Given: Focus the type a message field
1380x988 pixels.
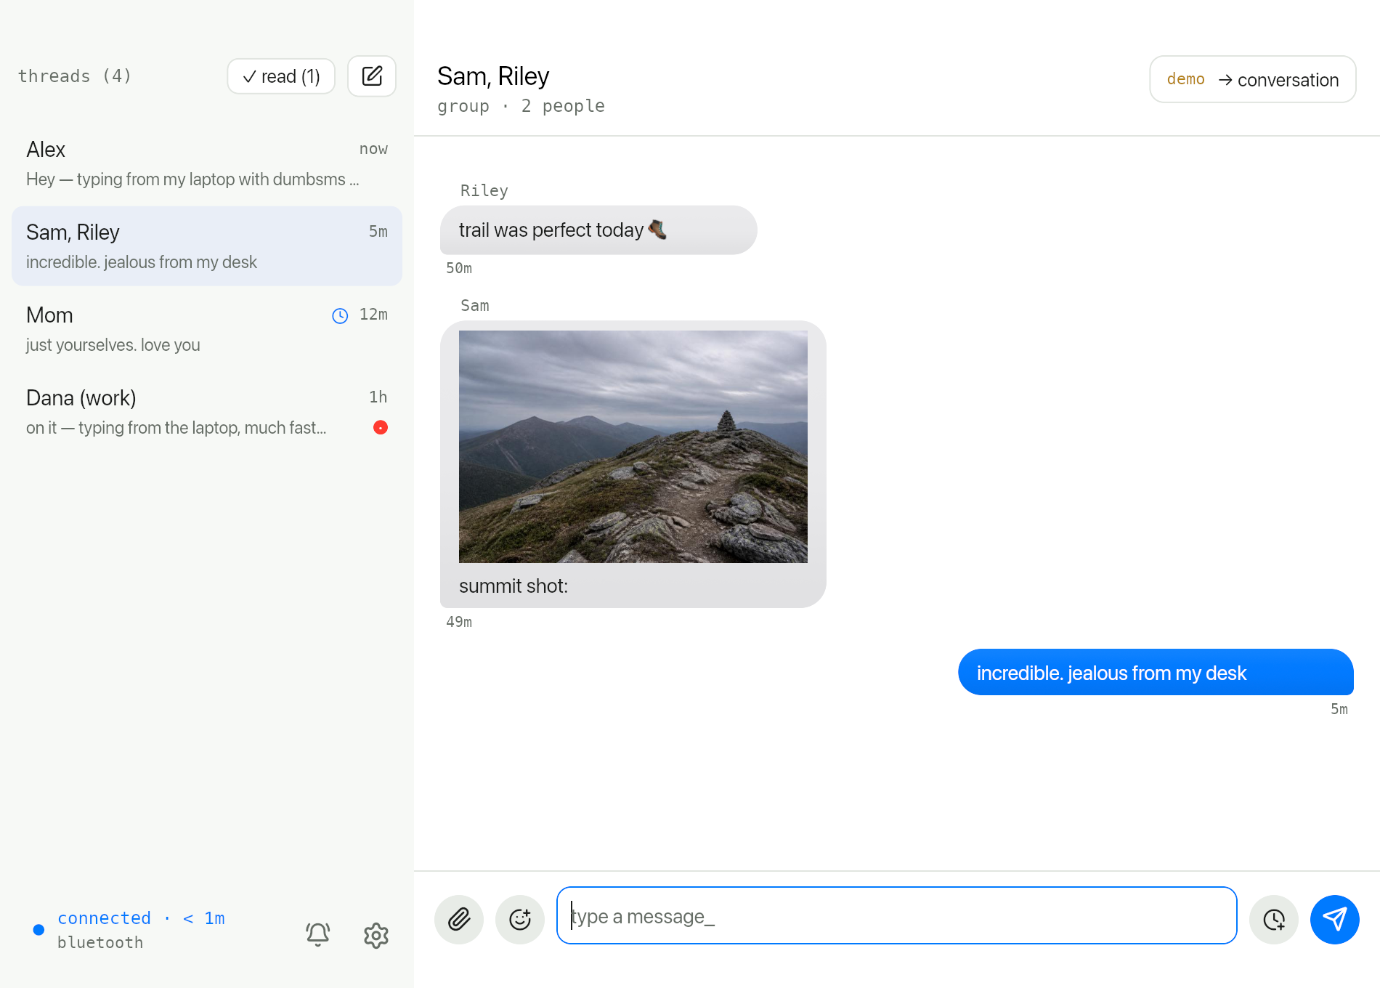Looking at the screenshot, I should (x=897, y=915).
